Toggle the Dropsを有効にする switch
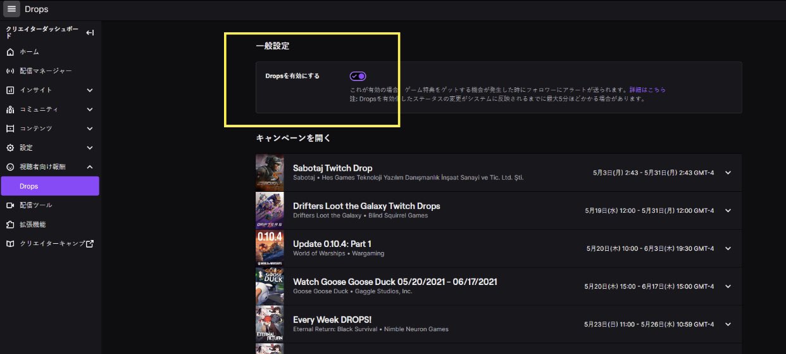 [358, 76]
